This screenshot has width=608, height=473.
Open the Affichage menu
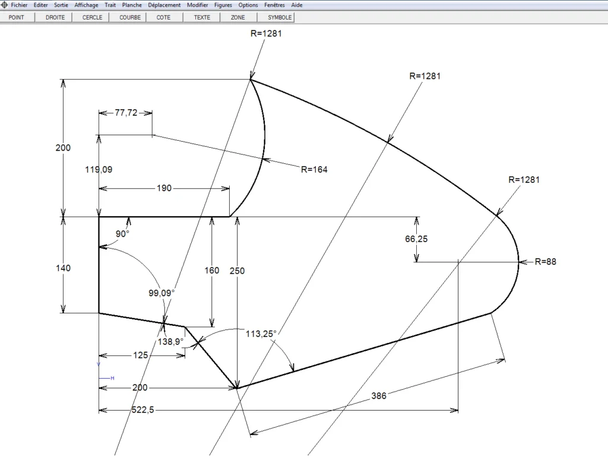pos(86,5)
